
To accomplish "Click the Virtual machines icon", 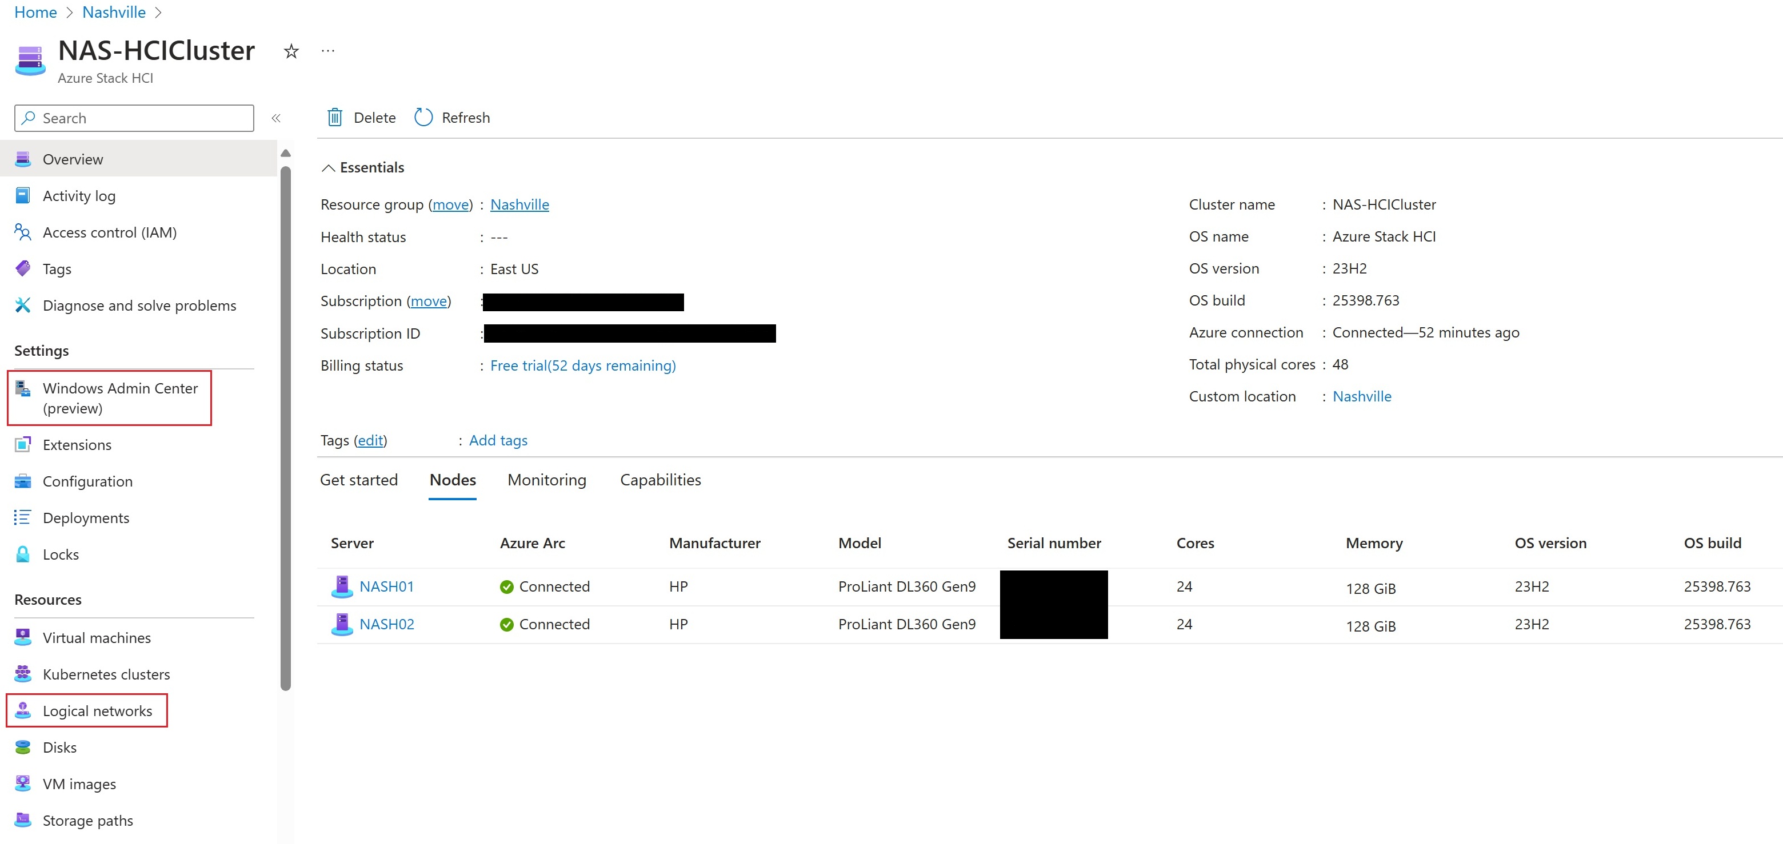I will point(23,637).
